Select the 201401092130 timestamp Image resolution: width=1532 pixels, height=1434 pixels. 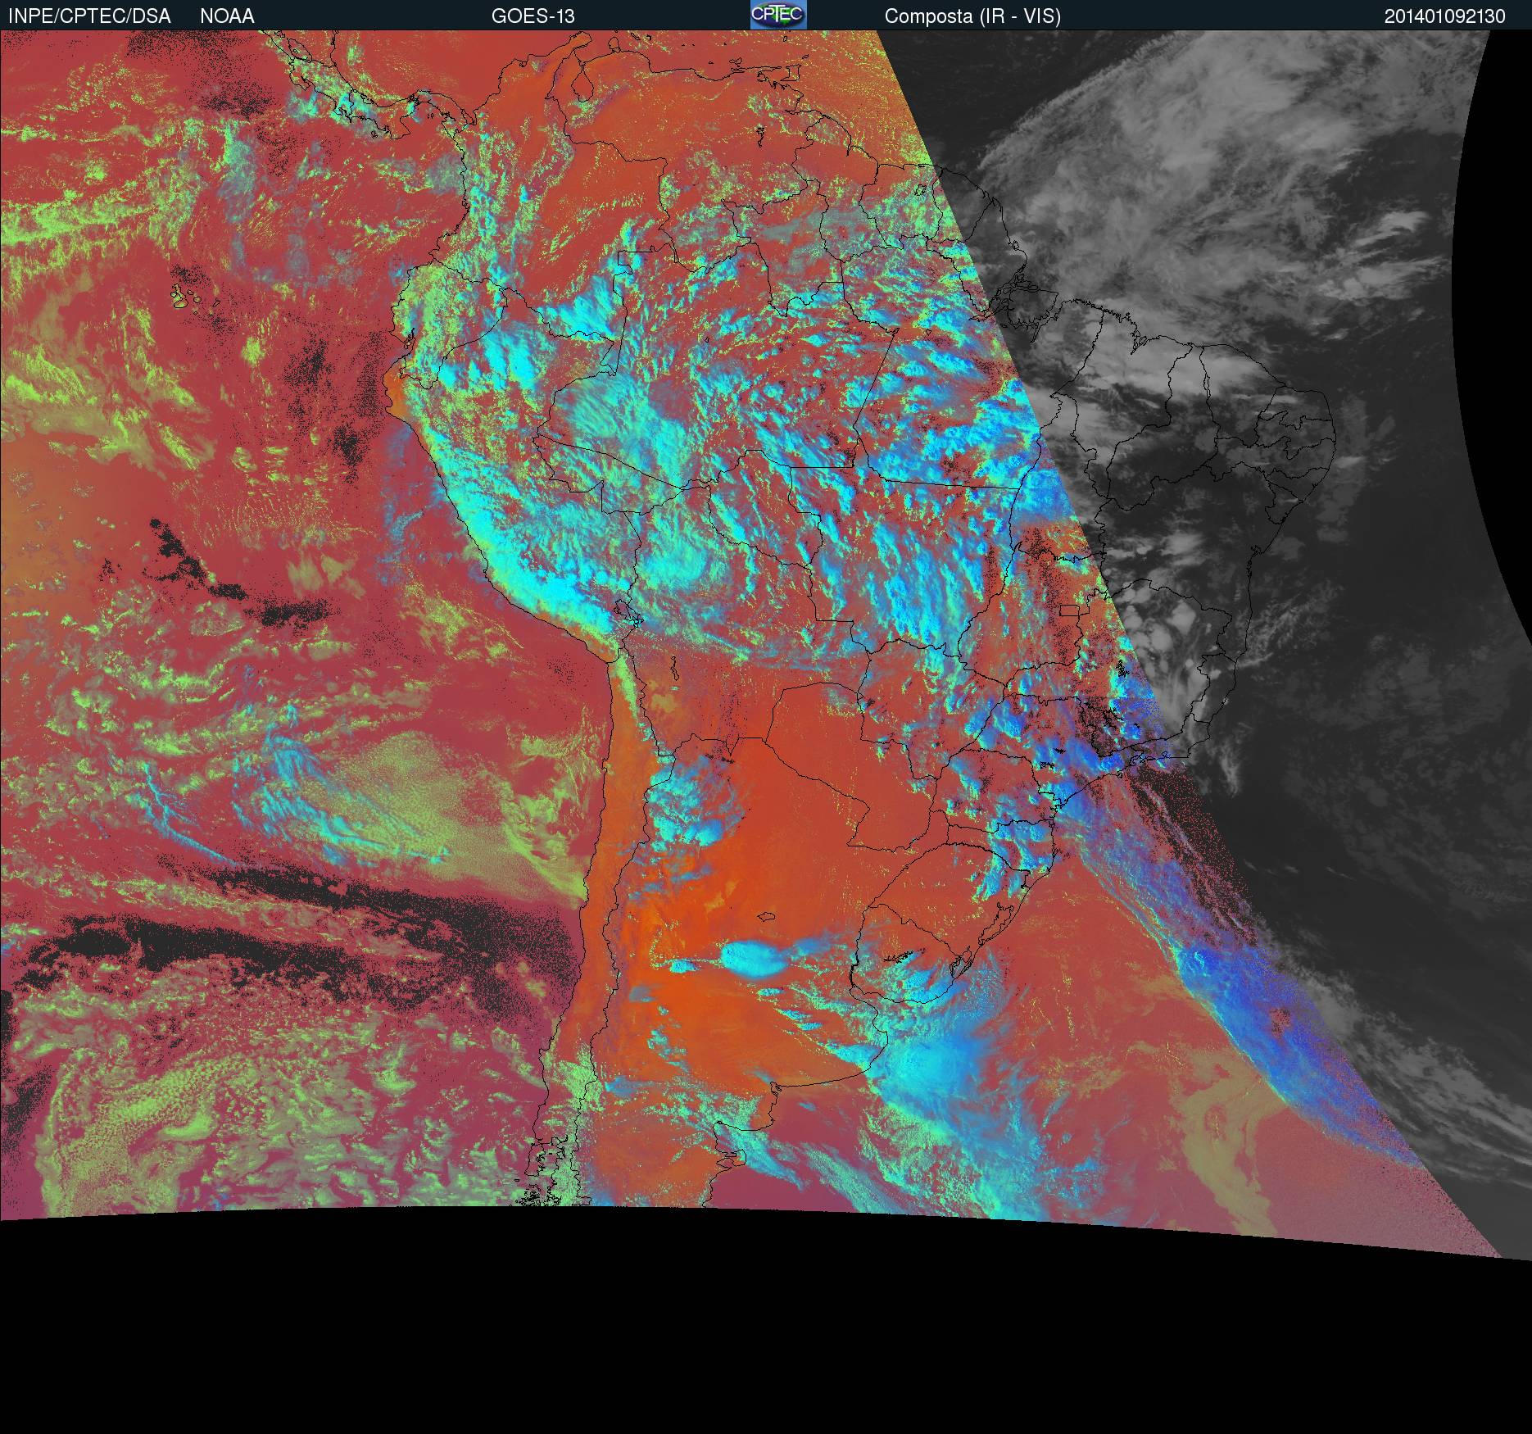[x=1444, y=16]
